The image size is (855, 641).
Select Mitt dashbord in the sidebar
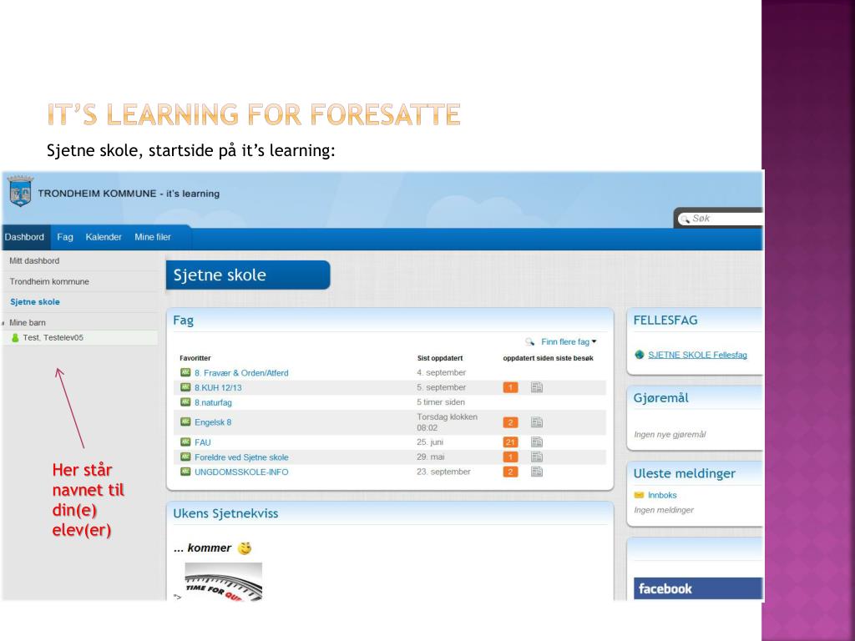(34, 261)
